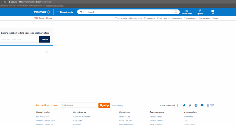The image size is (236, 125).
Task: Click the Secure padlock icon
Action: tap(9, 2)
